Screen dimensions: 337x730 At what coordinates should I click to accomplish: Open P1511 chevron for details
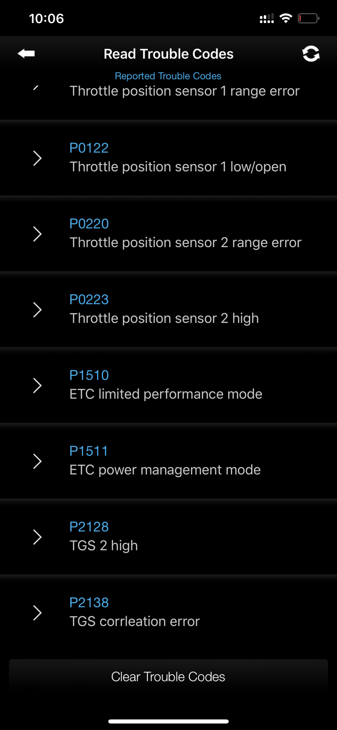[37, 461]
